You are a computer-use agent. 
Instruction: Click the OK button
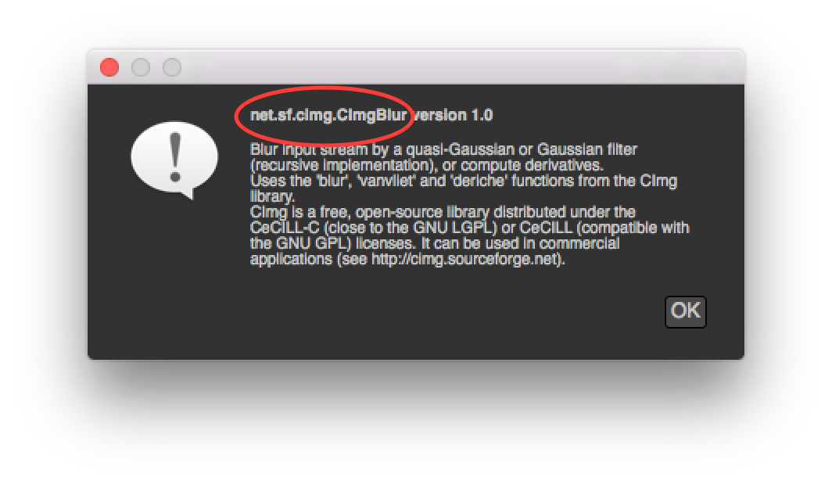[x=685, y=311]
